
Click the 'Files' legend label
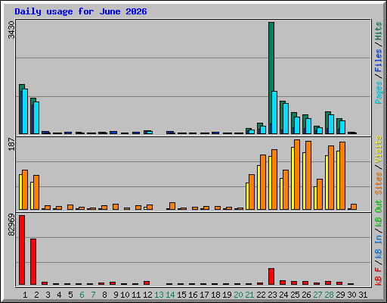(x=379, y=61)
